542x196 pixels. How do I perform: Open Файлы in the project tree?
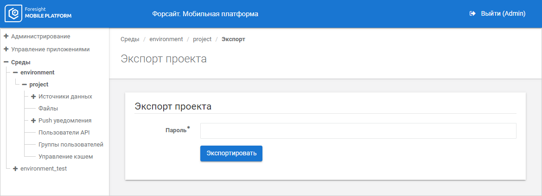click(48, 109)
